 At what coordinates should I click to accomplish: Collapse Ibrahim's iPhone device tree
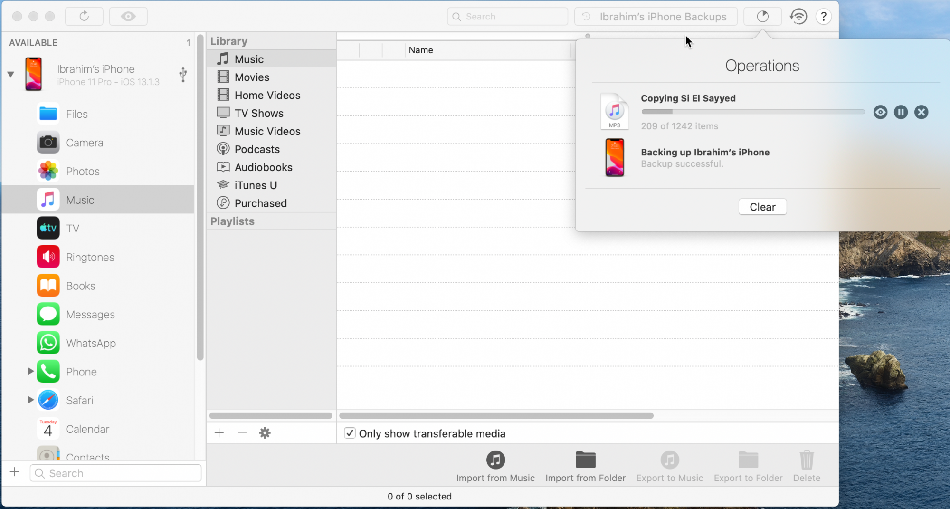click(x=10, y=74)
